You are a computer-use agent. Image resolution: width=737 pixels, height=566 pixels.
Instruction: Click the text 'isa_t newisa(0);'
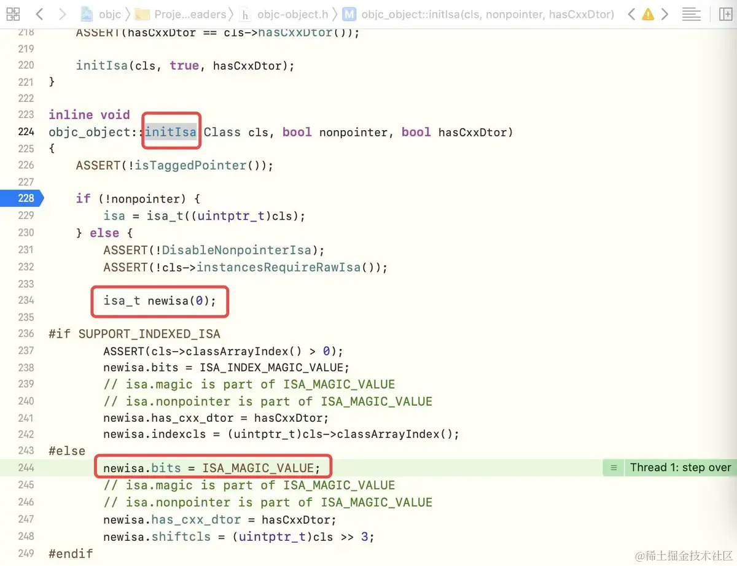click(159, 300)
